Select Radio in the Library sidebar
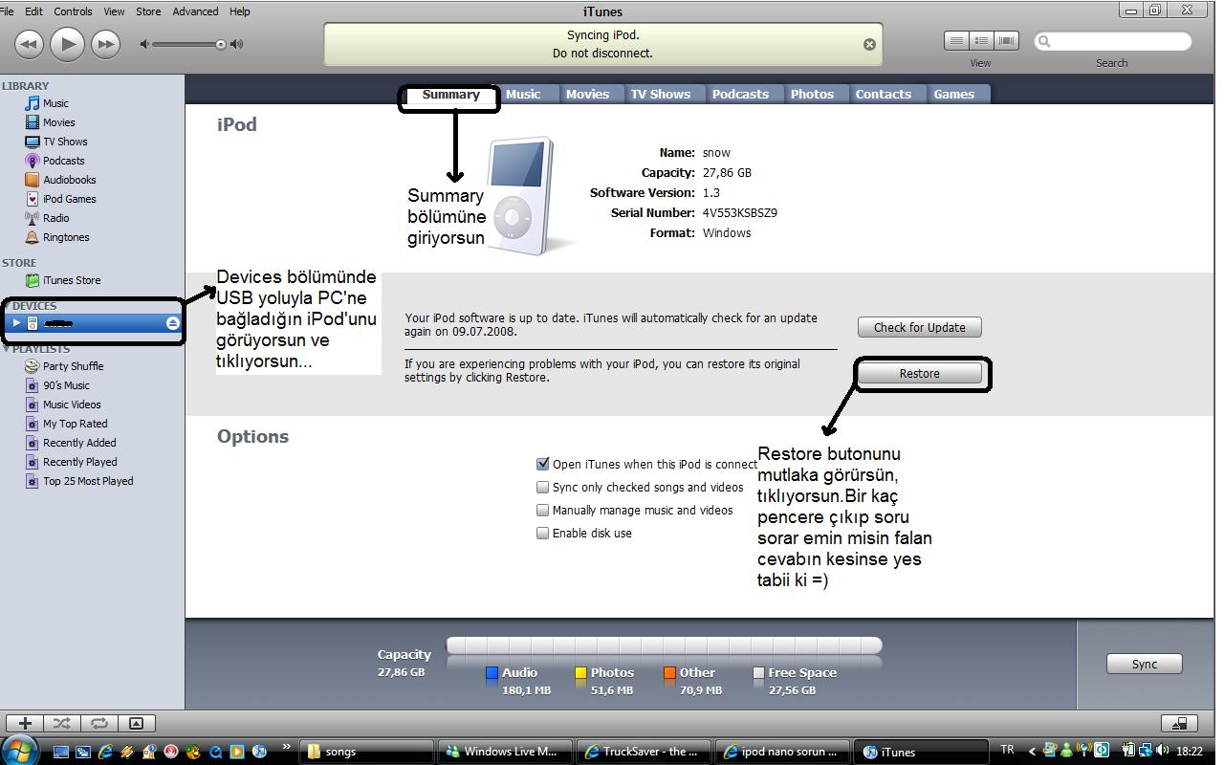The width and height of the screenshot is (1224, 765). click(x=55, y=218)
